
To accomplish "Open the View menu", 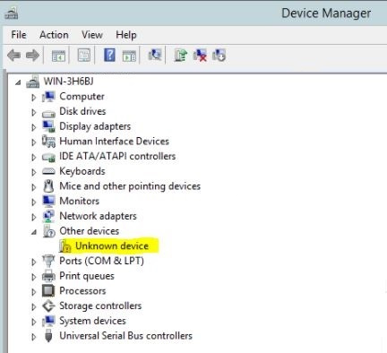I will point(92,35).
